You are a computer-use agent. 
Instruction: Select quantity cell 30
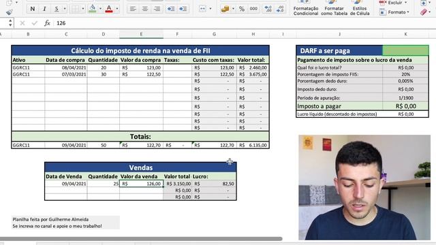(103, 74)
